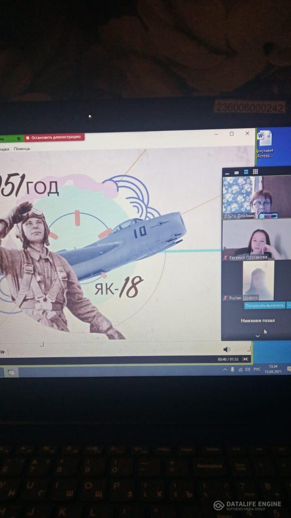Click the green security shield icon
The width and height of the screenshot is (291, 518).
coord(19,138)
